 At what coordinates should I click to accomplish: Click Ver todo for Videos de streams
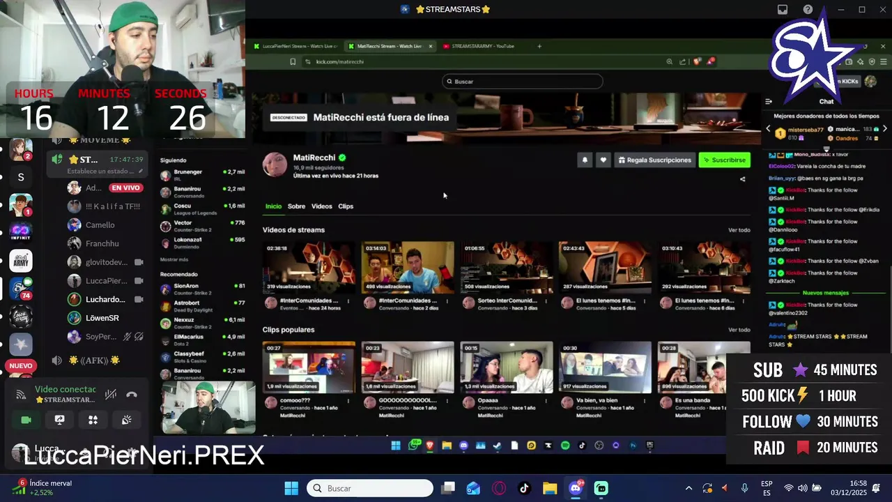click(739, 230)
